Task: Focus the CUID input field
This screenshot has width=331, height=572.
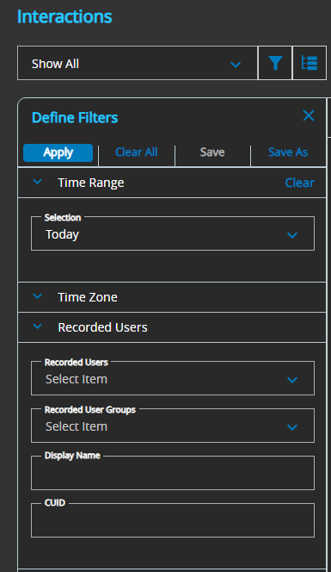Action: pyautogui.click(x=173, y=520)
